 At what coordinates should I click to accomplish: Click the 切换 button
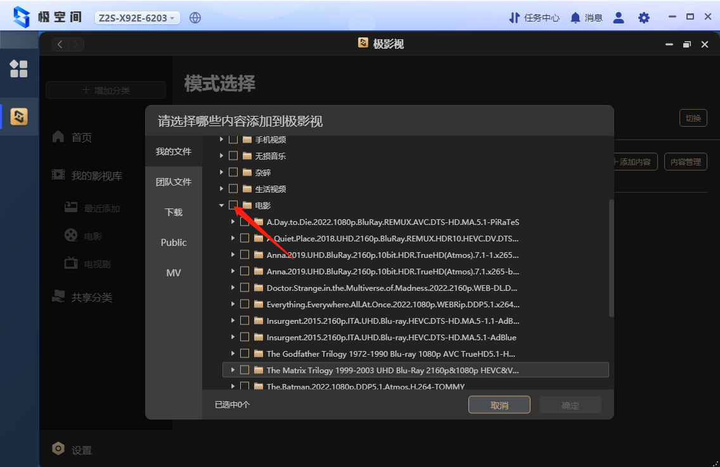coord(693,118)
